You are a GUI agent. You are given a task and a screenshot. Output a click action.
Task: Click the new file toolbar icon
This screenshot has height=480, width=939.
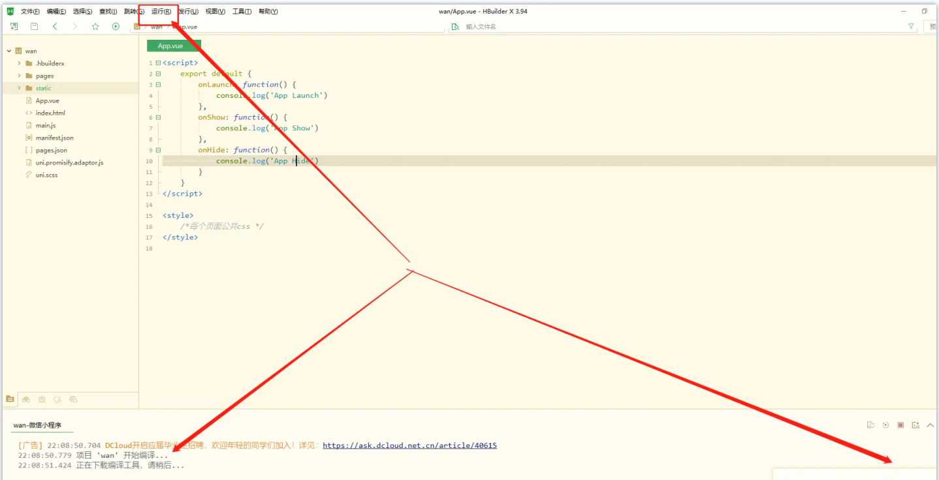tap(14, 27)
